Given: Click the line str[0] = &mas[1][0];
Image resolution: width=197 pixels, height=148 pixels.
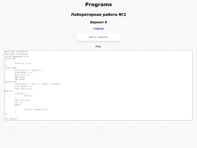Looking at the screenshot, I should (x=36, y=110).
